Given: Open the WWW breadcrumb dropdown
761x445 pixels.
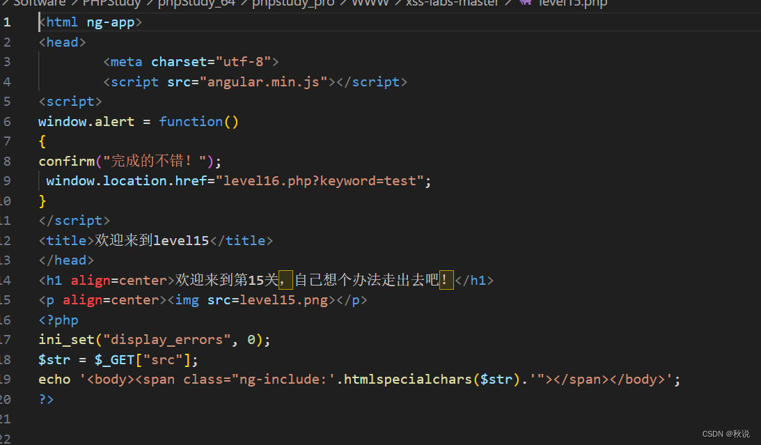Looking at the screenshot, I should tap(370, 3).
